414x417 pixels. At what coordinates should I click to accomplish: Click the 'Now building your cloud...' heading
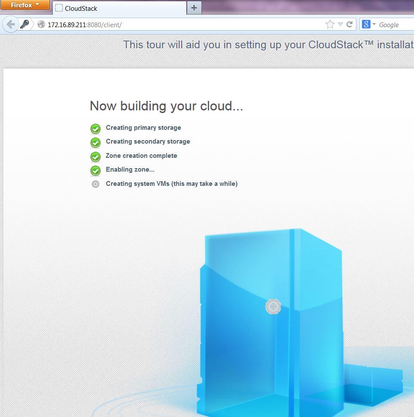point(167,106)
